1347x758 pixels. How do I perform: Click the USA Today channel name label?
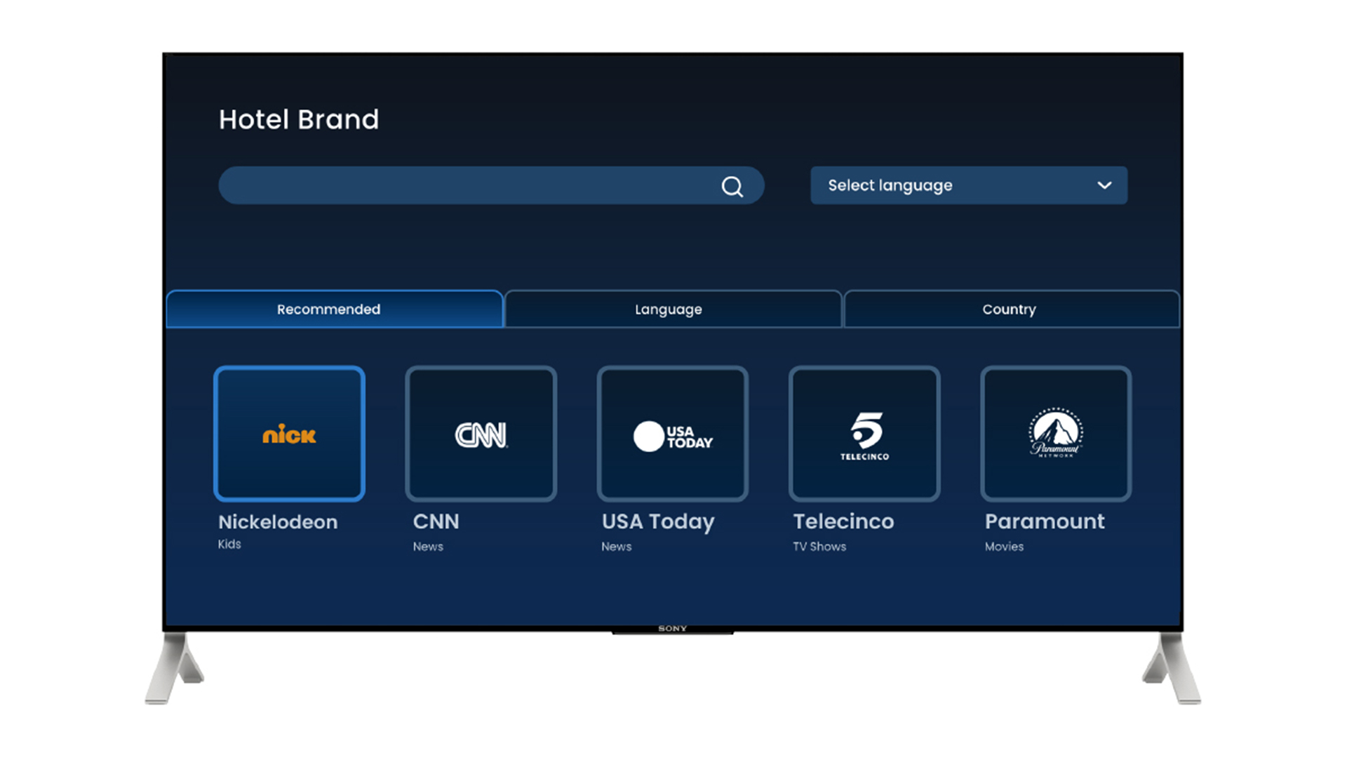coord(658,522)
